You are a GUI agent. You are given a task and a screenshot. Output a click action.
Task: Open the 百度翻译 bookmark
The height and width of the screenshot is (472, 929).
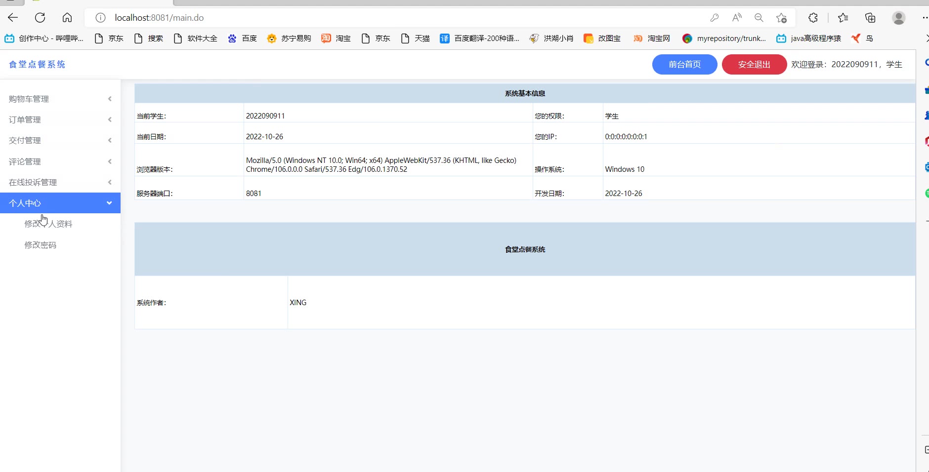[x=480, y=39]
